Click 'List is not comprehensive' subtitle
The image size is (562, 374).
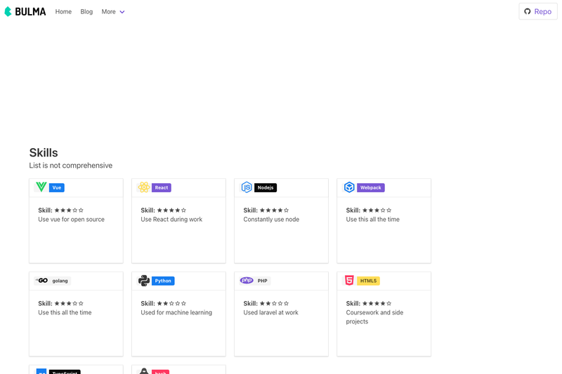coord(71,166)
